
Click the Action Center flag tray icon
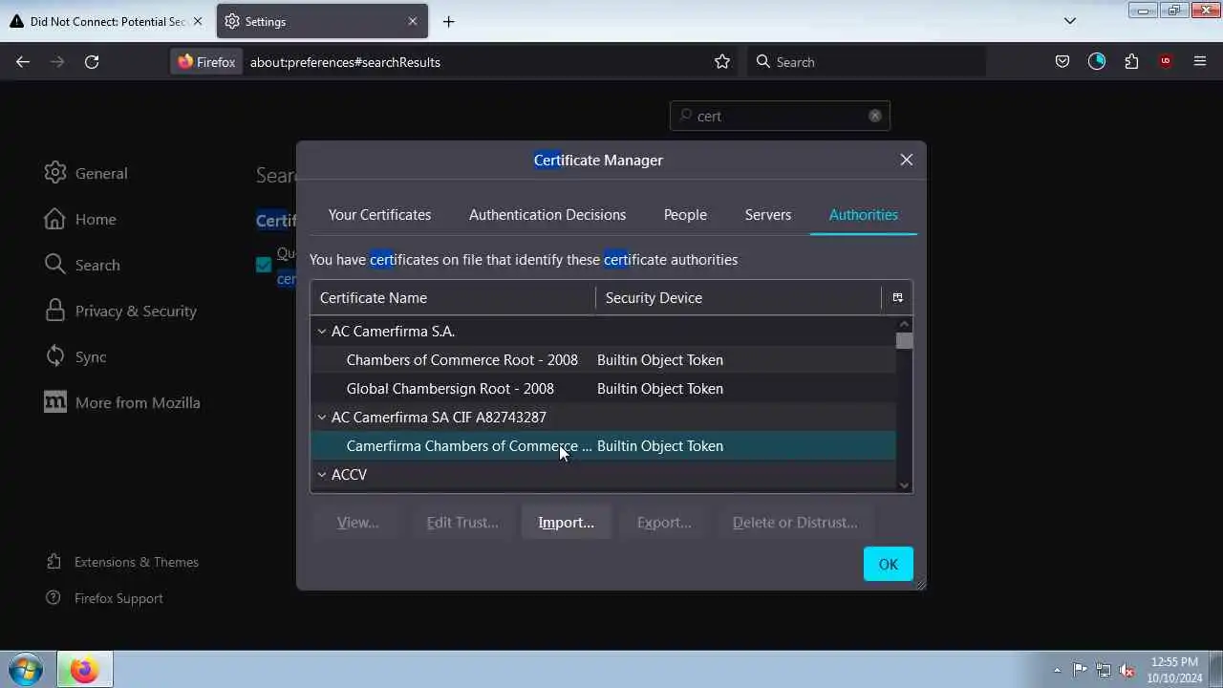coord(1080,670)
